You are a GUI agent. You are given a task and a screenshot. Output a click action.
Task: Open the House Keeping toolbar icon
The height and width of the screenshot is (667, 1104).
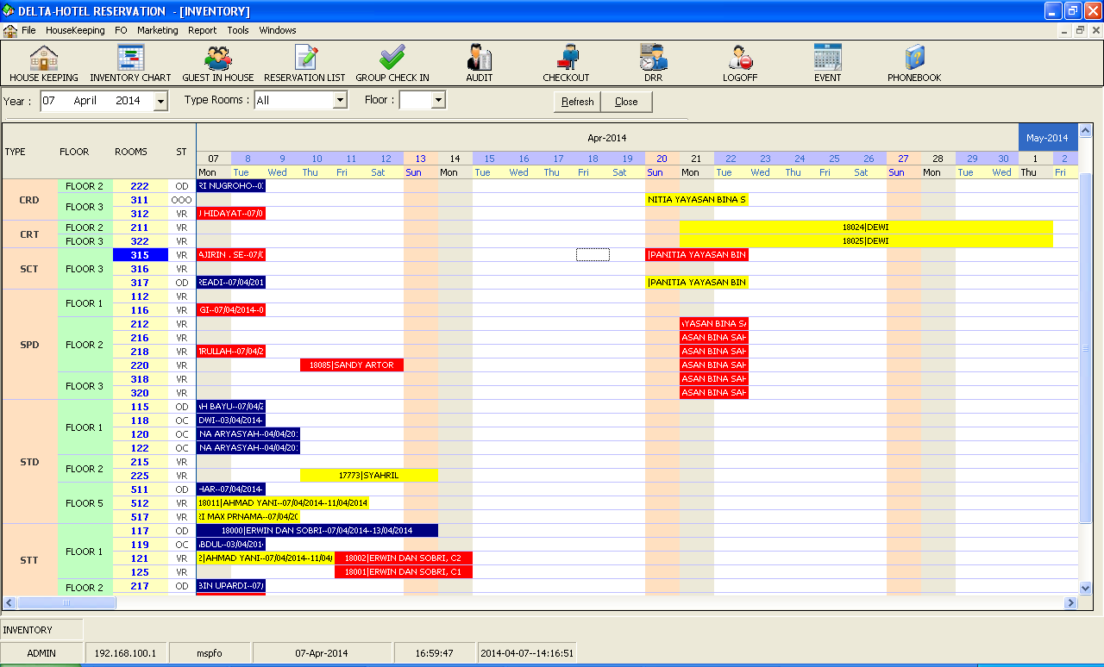(43, 59)
